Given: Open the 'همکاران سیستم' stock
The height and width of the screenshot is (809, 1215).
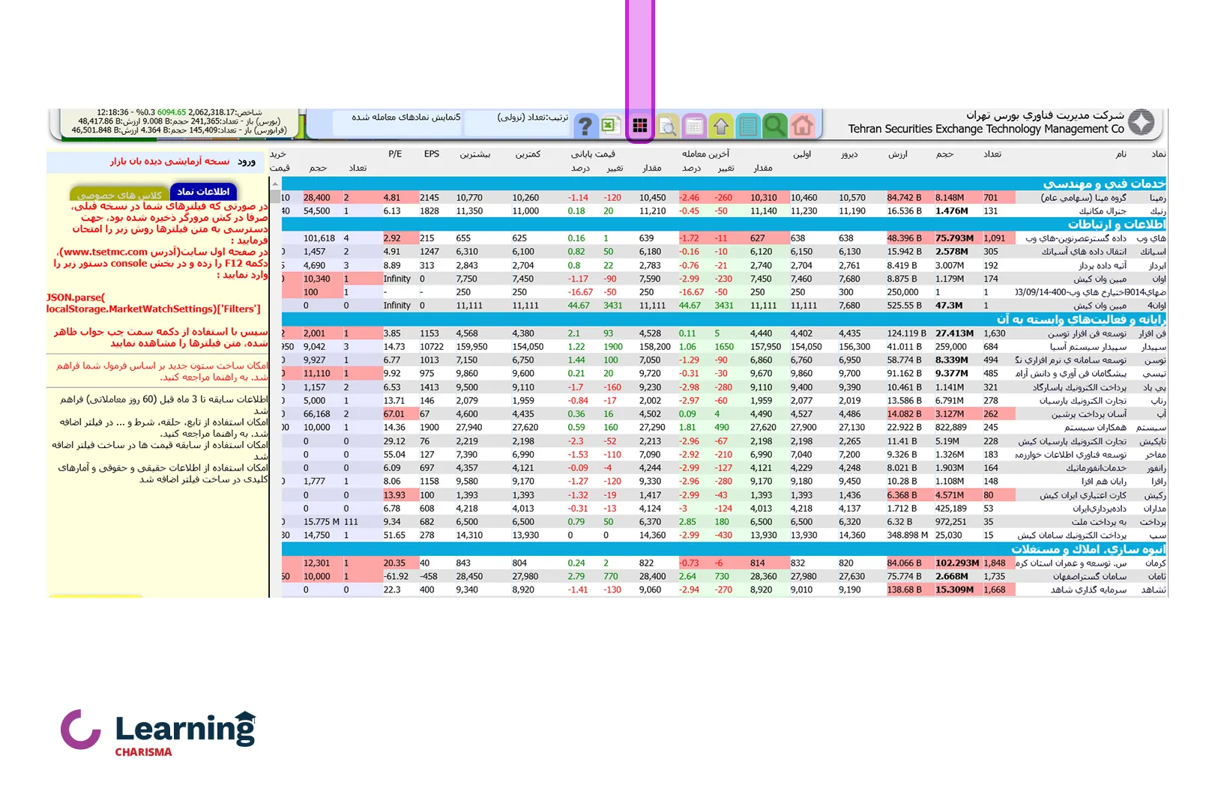Looking at the screenshot, I should coord(1095,428).
